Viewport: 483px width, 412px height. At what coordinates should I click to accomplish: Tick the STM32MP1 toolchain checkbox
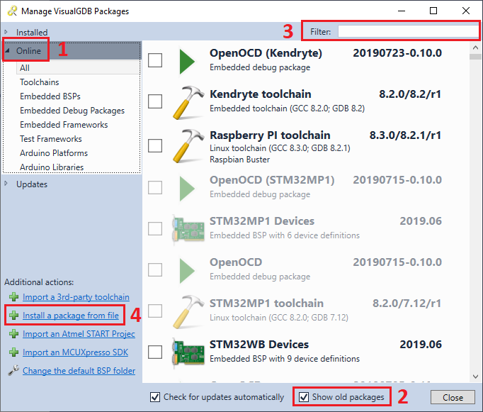(155, 311)
